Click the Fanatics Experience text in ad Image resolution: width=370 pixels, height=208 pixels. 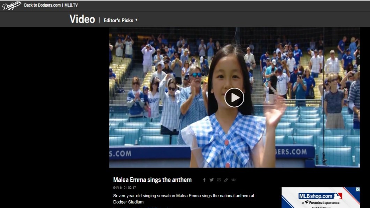pyautogui.click(x=322, y=202)
